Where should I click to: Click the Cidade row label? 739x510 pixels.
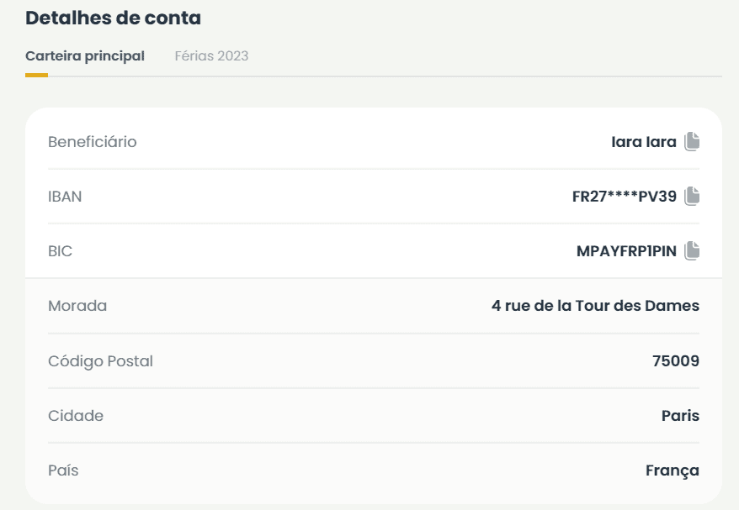76,416
